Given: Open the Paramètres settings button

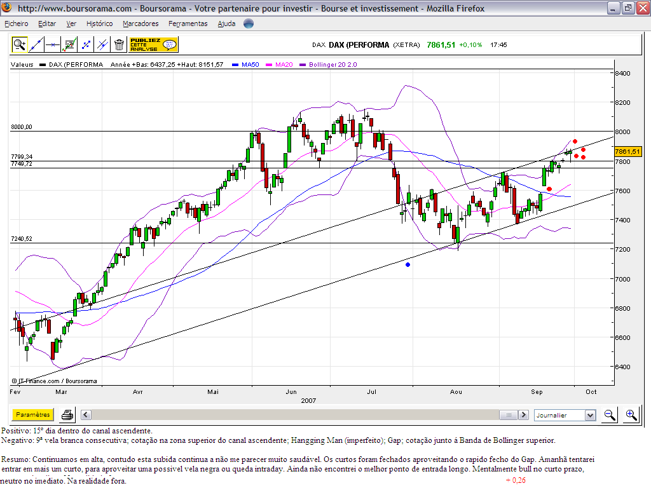Looking at the screenshot, I should [33, 414].
